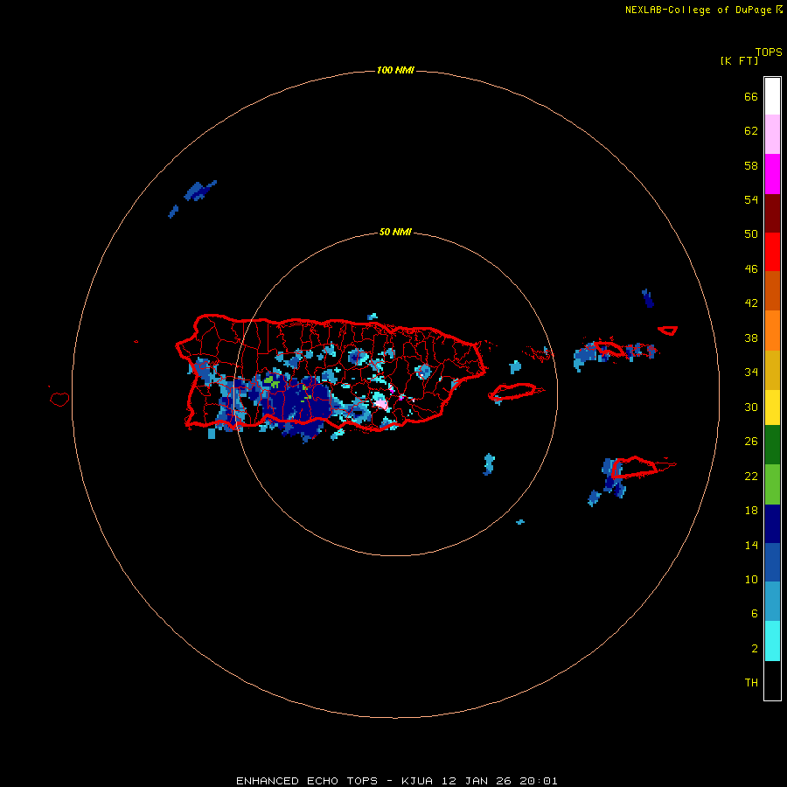Select the legend value '38'
This screenshot has height=787, width=787.
click(x=751, y=338)
